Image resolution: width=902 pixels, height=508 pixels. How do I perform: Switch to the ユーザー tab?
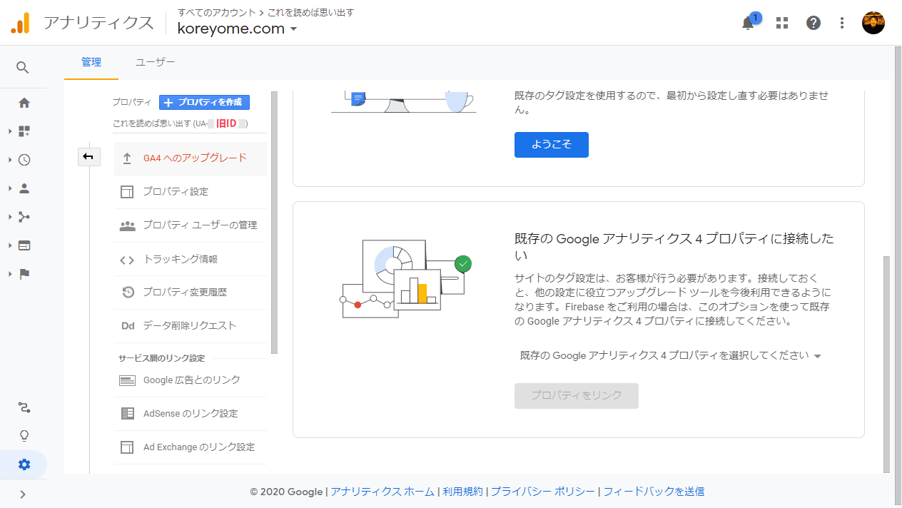click(x=156, y=62)
